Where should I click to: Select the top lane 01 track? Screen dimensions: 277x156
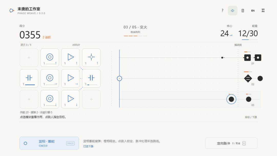click(190, 57)
